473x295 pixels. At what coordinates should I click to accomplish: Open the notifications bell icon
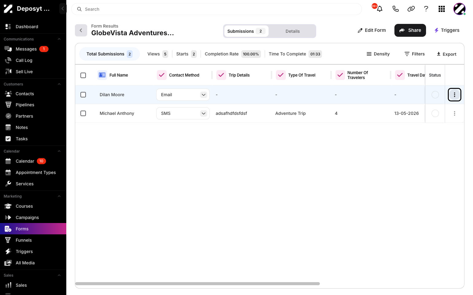379,9
